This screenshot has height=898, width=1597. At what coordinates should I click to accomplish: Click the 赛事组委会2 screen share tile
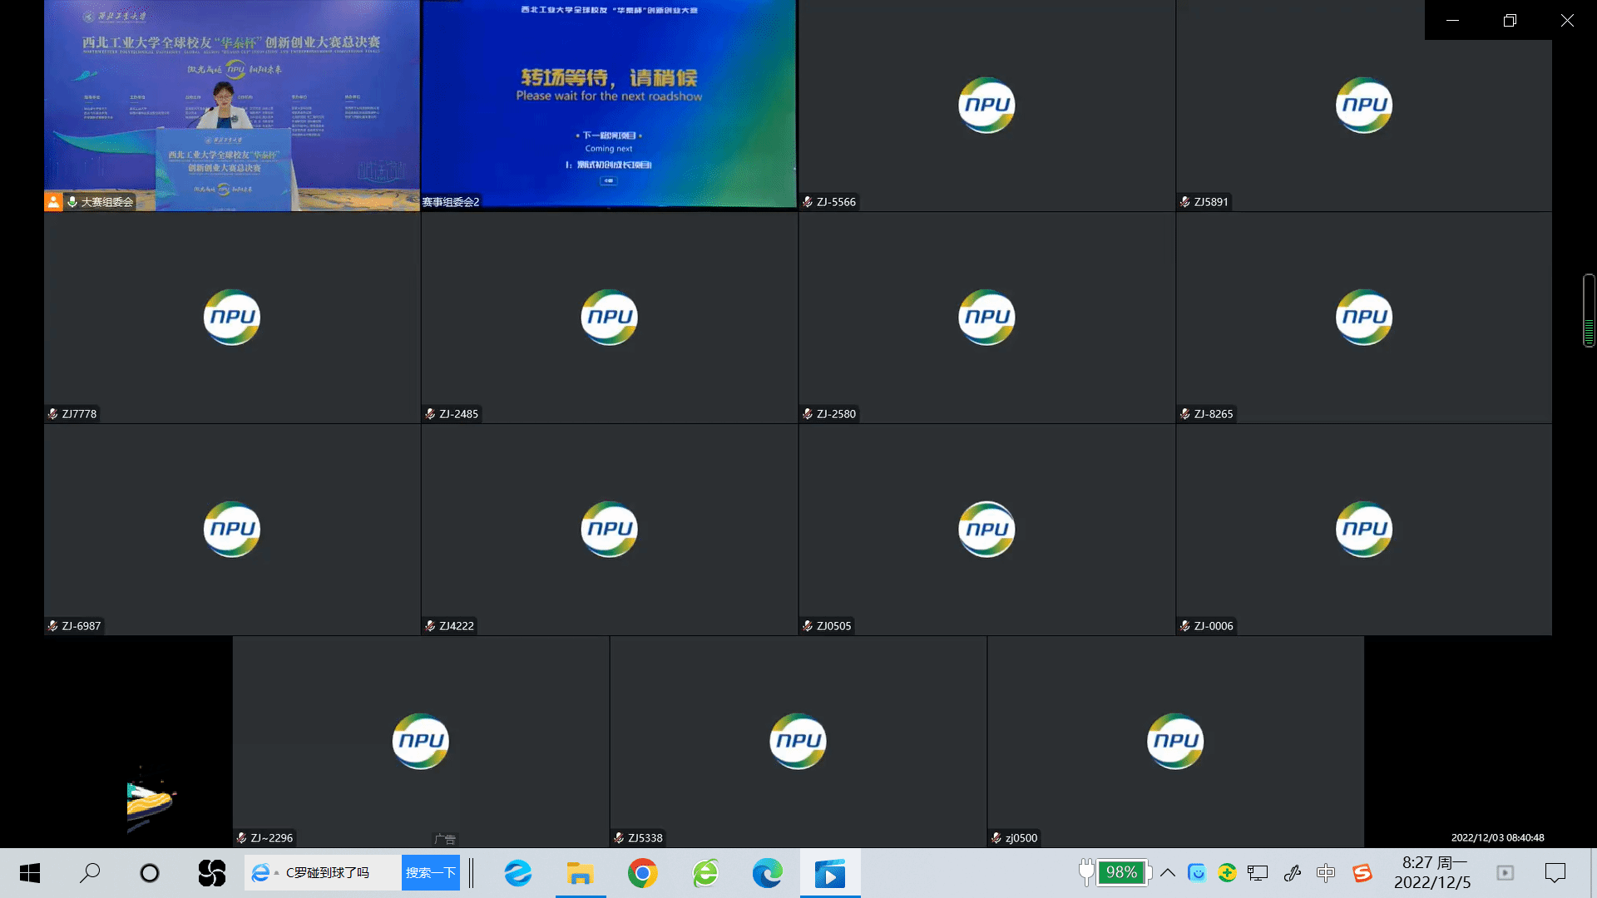coord(609,106)
